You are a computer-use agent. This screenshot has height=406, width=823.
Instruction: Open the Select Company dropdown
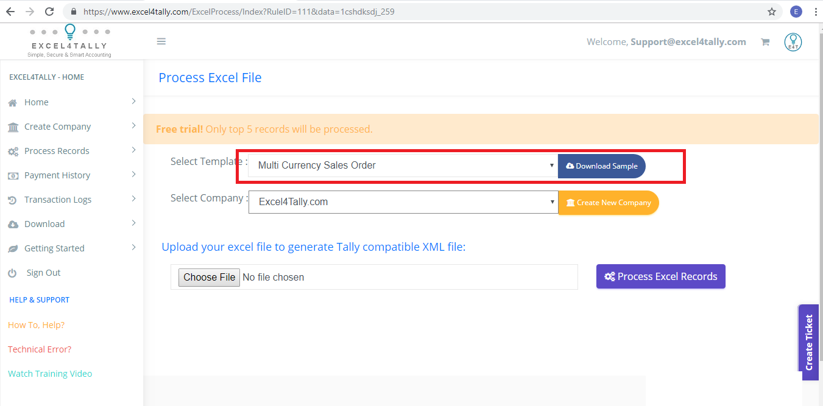click(x=403, y=202)
